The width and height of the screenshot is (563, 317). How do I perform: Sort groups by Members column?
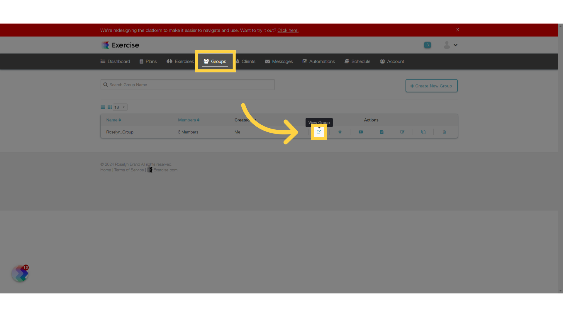coord(189,120)
